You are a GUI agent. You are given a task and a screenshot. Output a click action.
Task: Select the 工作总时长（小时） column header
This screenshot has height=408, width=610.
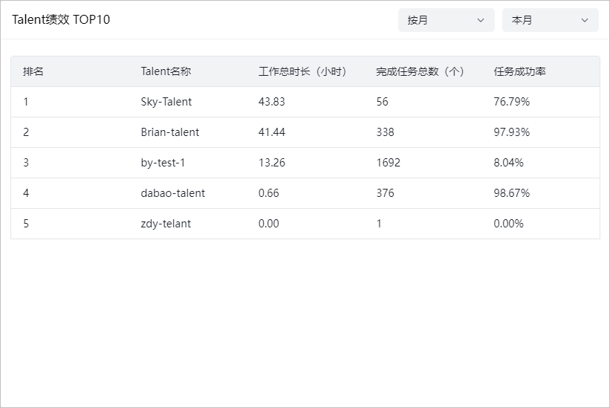(302, 71)
